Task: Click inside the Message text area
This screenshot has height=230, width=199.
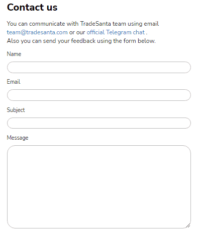Action: tap(99, 187)
